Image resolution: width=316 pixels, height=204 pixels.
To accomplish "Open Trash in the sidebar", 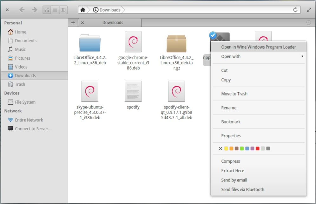I will (x=34, y=84).
